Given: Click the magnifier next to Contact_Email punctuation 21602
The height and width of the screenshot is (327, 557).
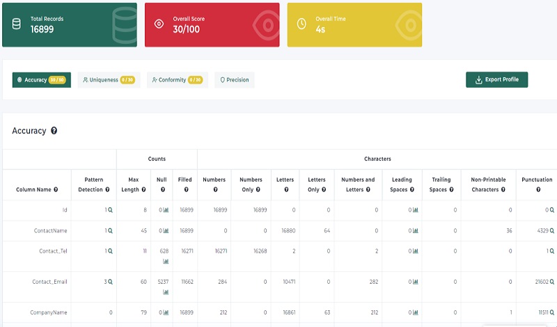Looking at the screenshot, I should [x=552, y=282].
